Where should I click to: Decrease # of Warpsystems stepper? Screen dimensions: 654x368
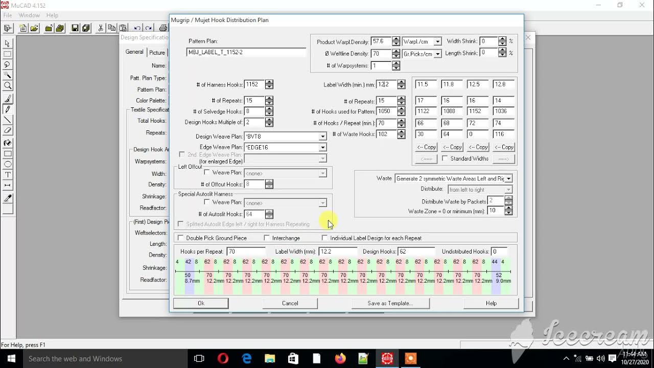[396, 68]
